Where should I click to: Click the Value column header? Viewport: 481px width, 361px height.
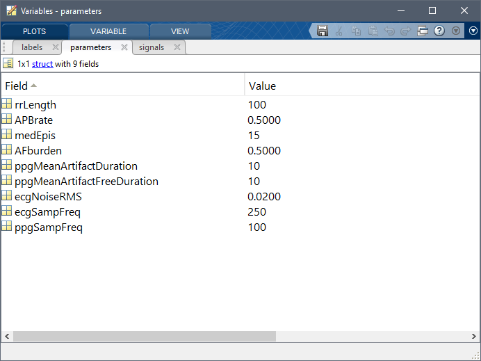tap(263, 86)
